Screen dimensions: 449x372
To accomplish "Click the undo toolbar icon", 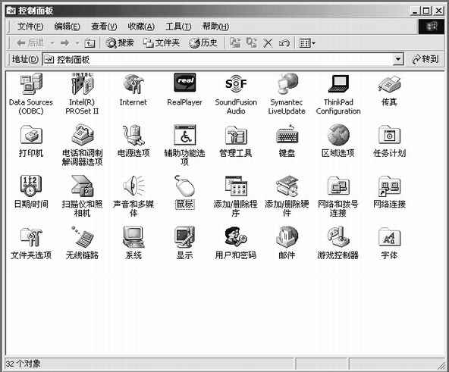I will point(284,43).
